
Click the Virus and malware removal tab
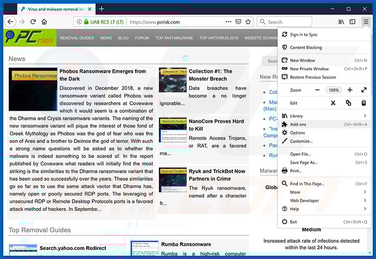[56, 9]
